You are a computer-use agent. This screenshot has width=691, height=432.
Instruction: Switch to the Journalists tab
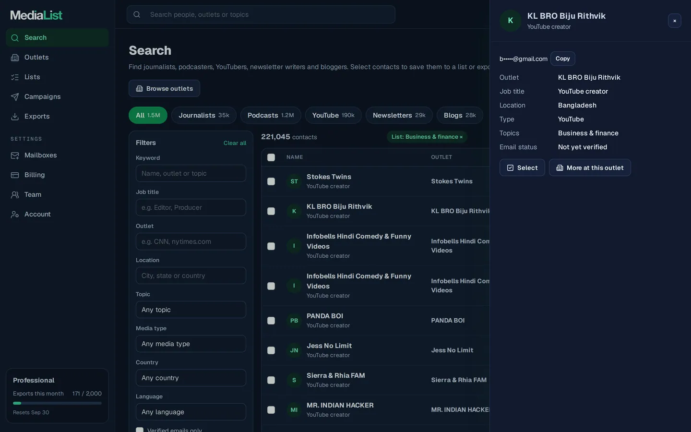(204, 115)
